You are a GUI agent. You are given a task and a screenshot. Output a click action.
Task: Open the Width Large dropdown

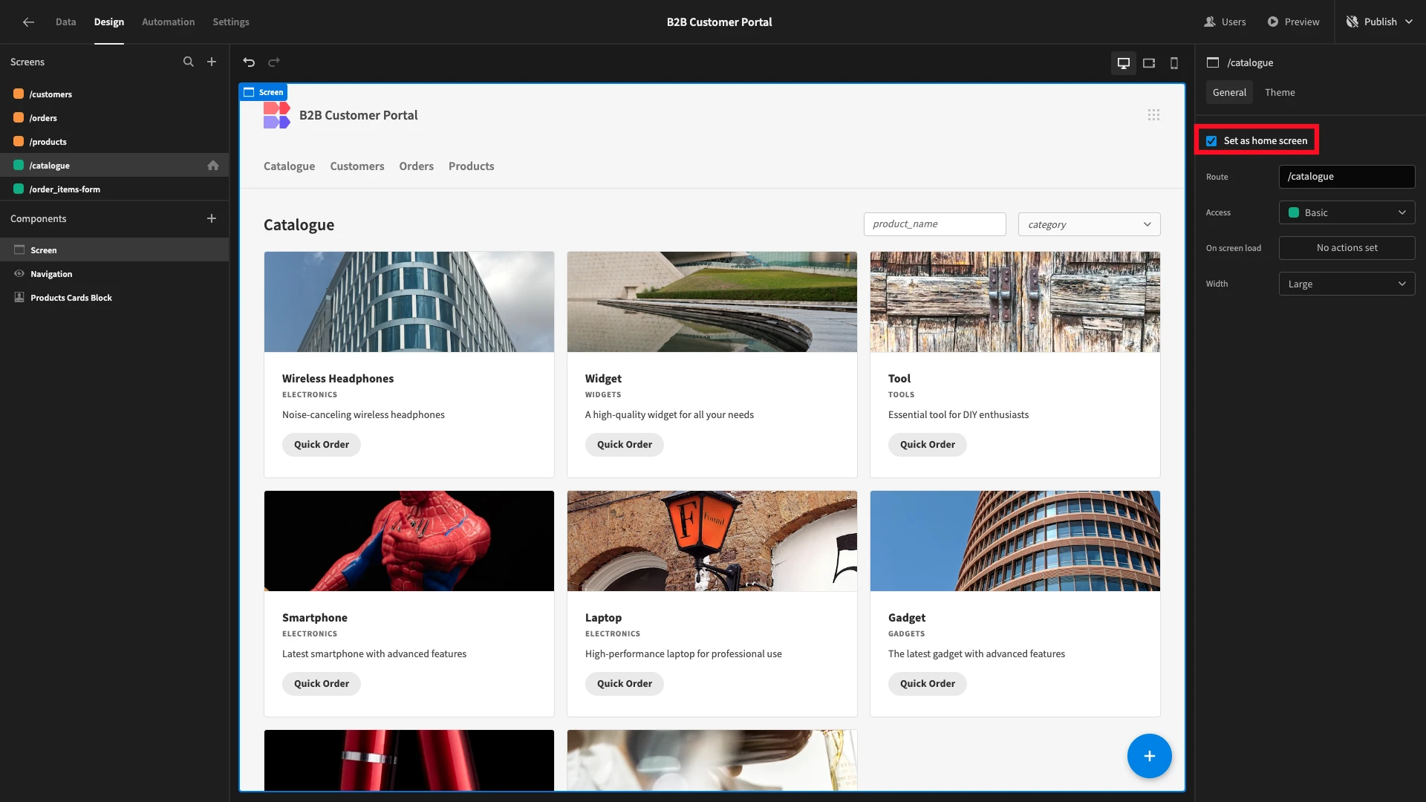(x=1347, y=284)
